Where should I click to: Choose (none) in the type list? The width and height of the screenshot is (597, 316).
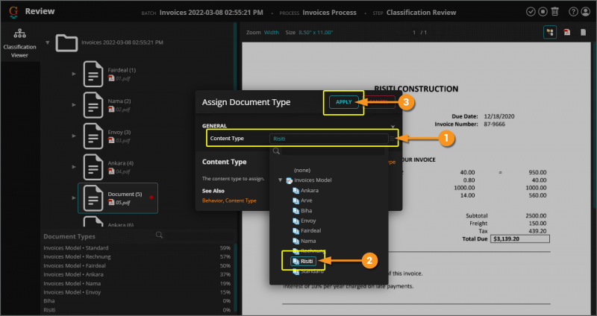pyautogui.click(x=302, y=171)
